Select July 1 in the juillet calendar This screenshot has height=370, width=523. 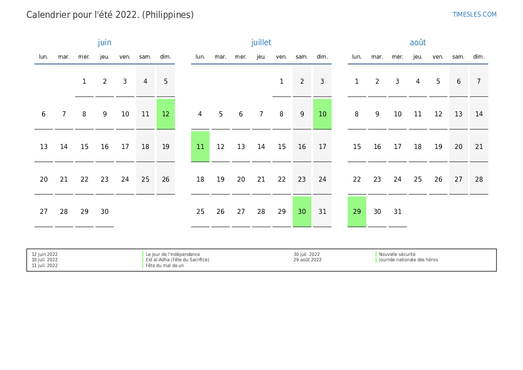[x=281, y=81]
